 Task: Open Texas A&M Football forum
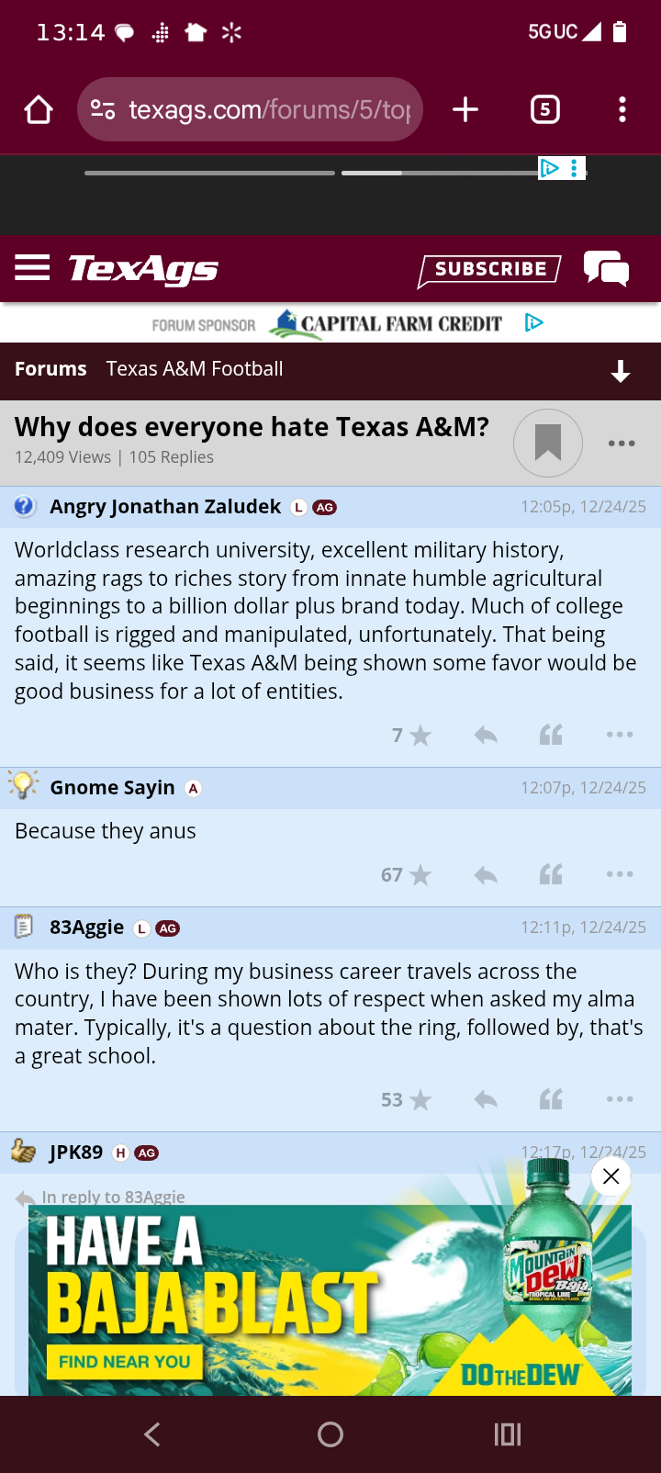(195, 369)
